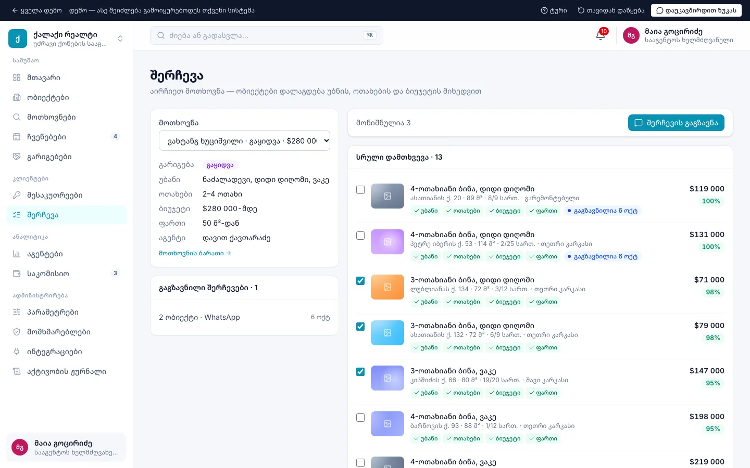750x468 pixels.
Task: Check the $198 000 ბარნოვის listing
Action: click(360, 418)
